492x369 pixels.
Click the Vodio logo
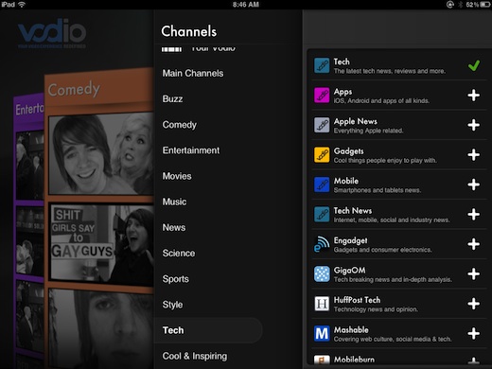(52, 33)
